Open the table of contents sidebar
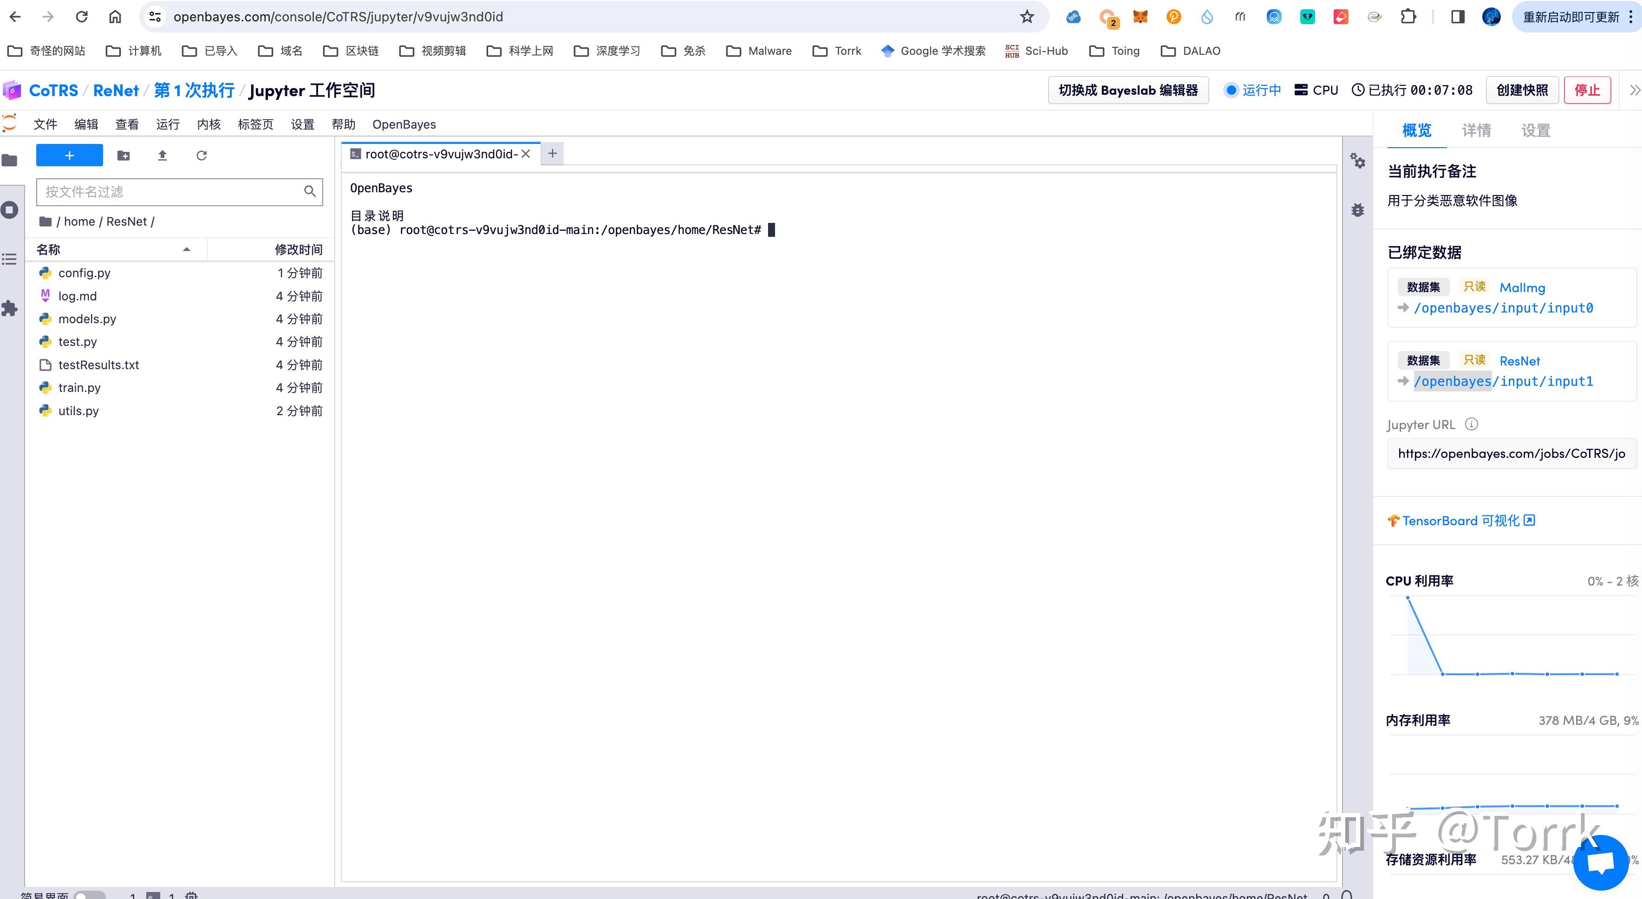 tap(10, 259)
